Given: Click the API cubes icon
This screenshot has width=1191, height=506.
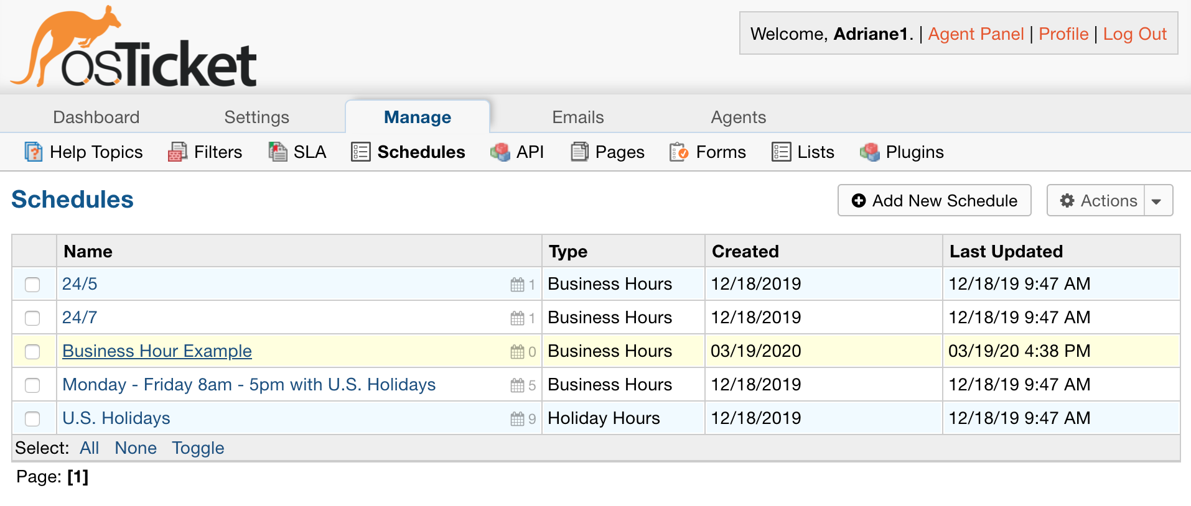Looking at the screenshot, I should pos(500,152).
